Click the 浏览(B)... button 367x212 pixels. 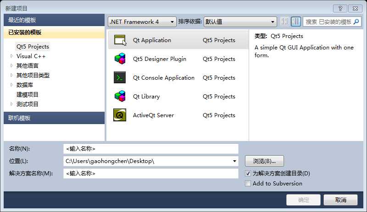coord(264,161)
